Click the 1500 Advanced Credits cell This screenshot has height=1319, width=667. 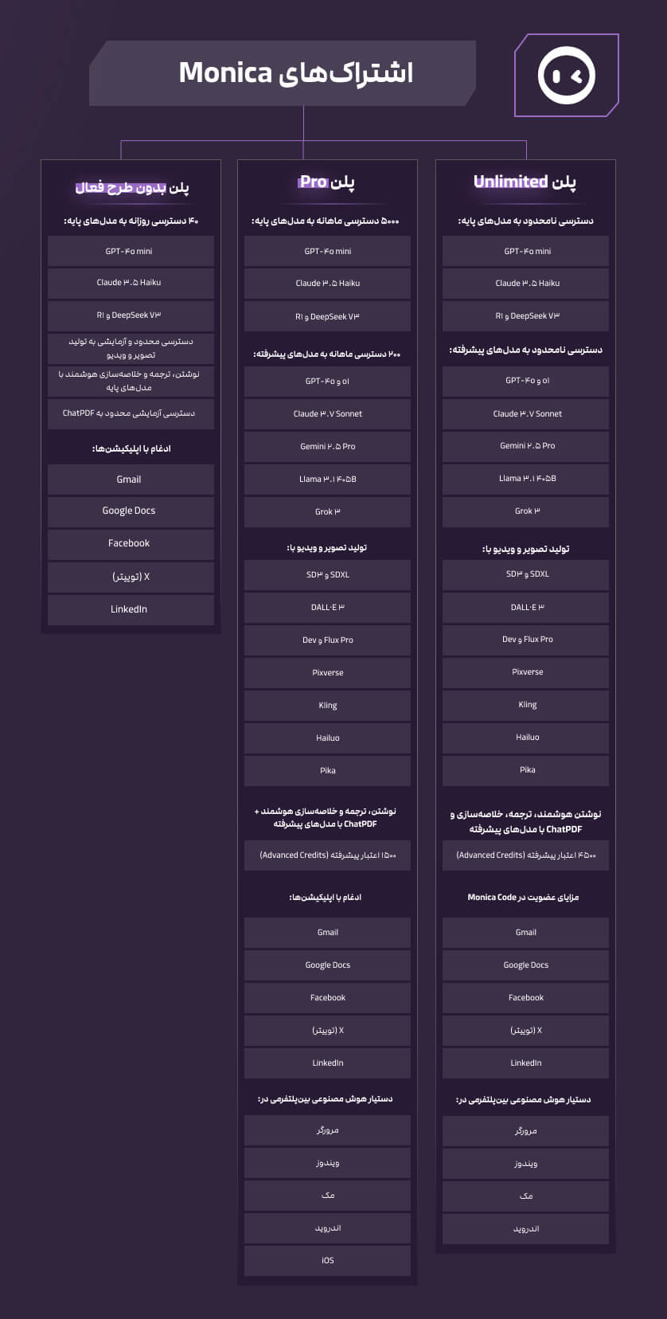pos(327,855)
